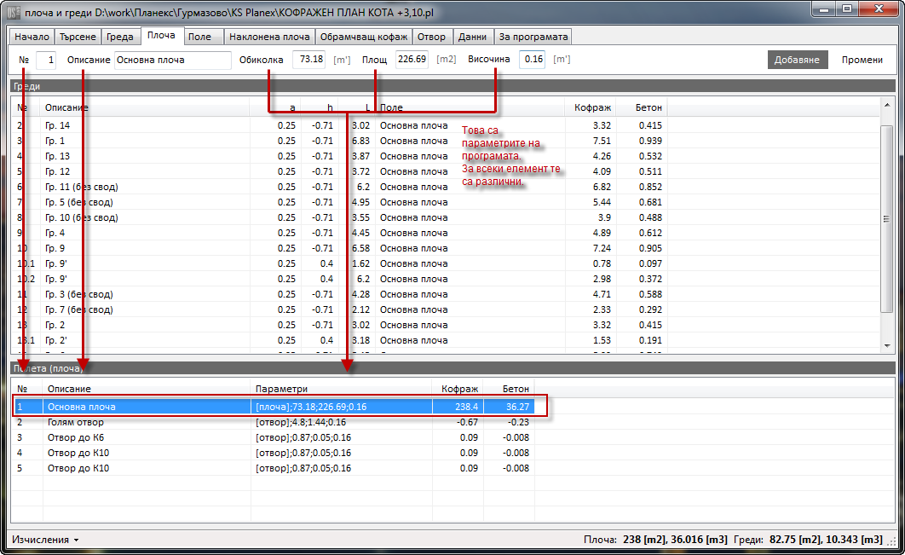The image size is (905, 555).
Task: Open the Начало tab
Action: point(32,37)
